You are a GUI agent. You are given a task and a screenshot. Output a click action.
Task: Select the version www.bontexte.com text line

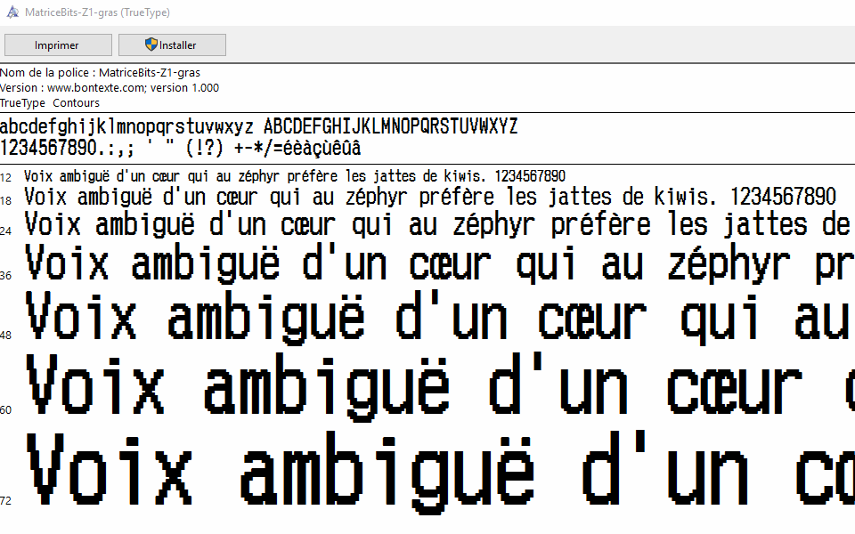click(109, 87)
